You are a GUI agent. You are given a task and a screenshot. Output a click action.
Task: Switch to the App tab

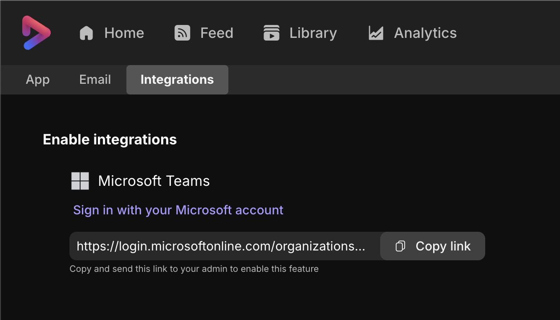click(x=38, y=80)
